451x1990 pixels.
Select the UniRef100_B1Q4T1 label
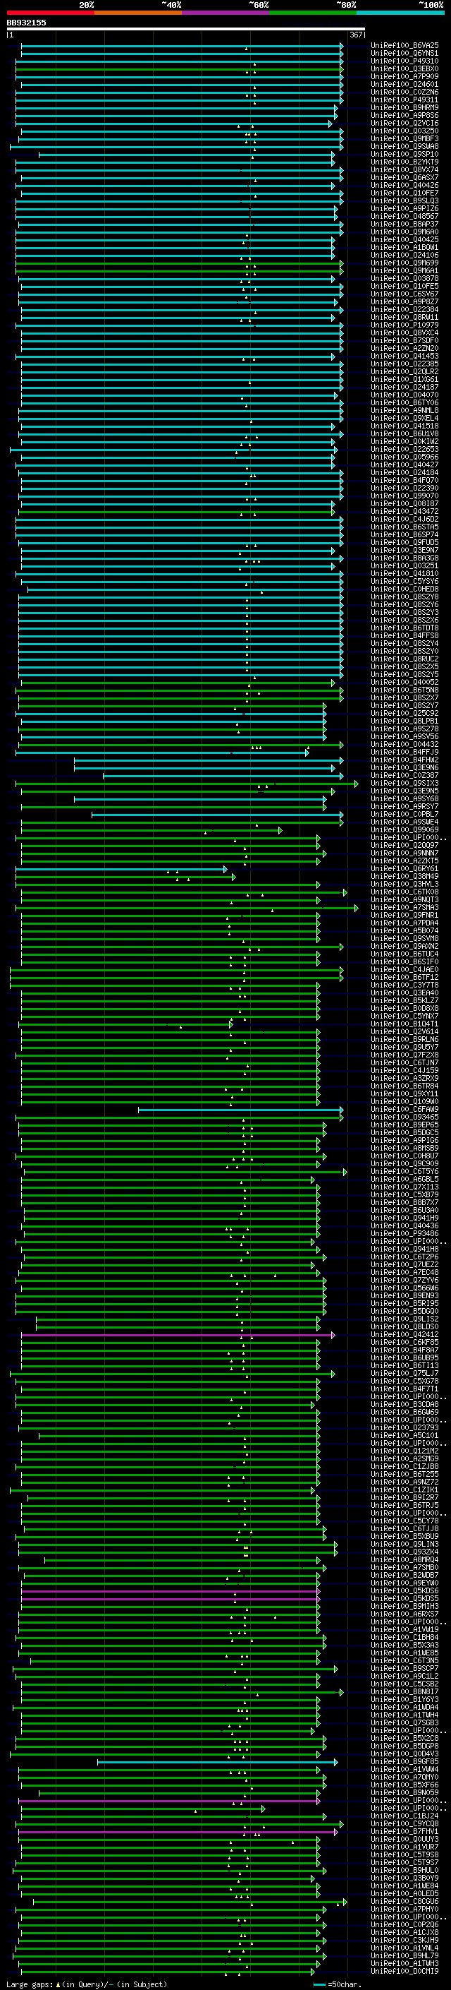(x=404, y=1024)
